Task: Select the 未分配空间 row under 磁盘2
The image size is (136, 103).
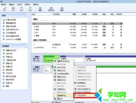Action: click(x=77, y=45)
